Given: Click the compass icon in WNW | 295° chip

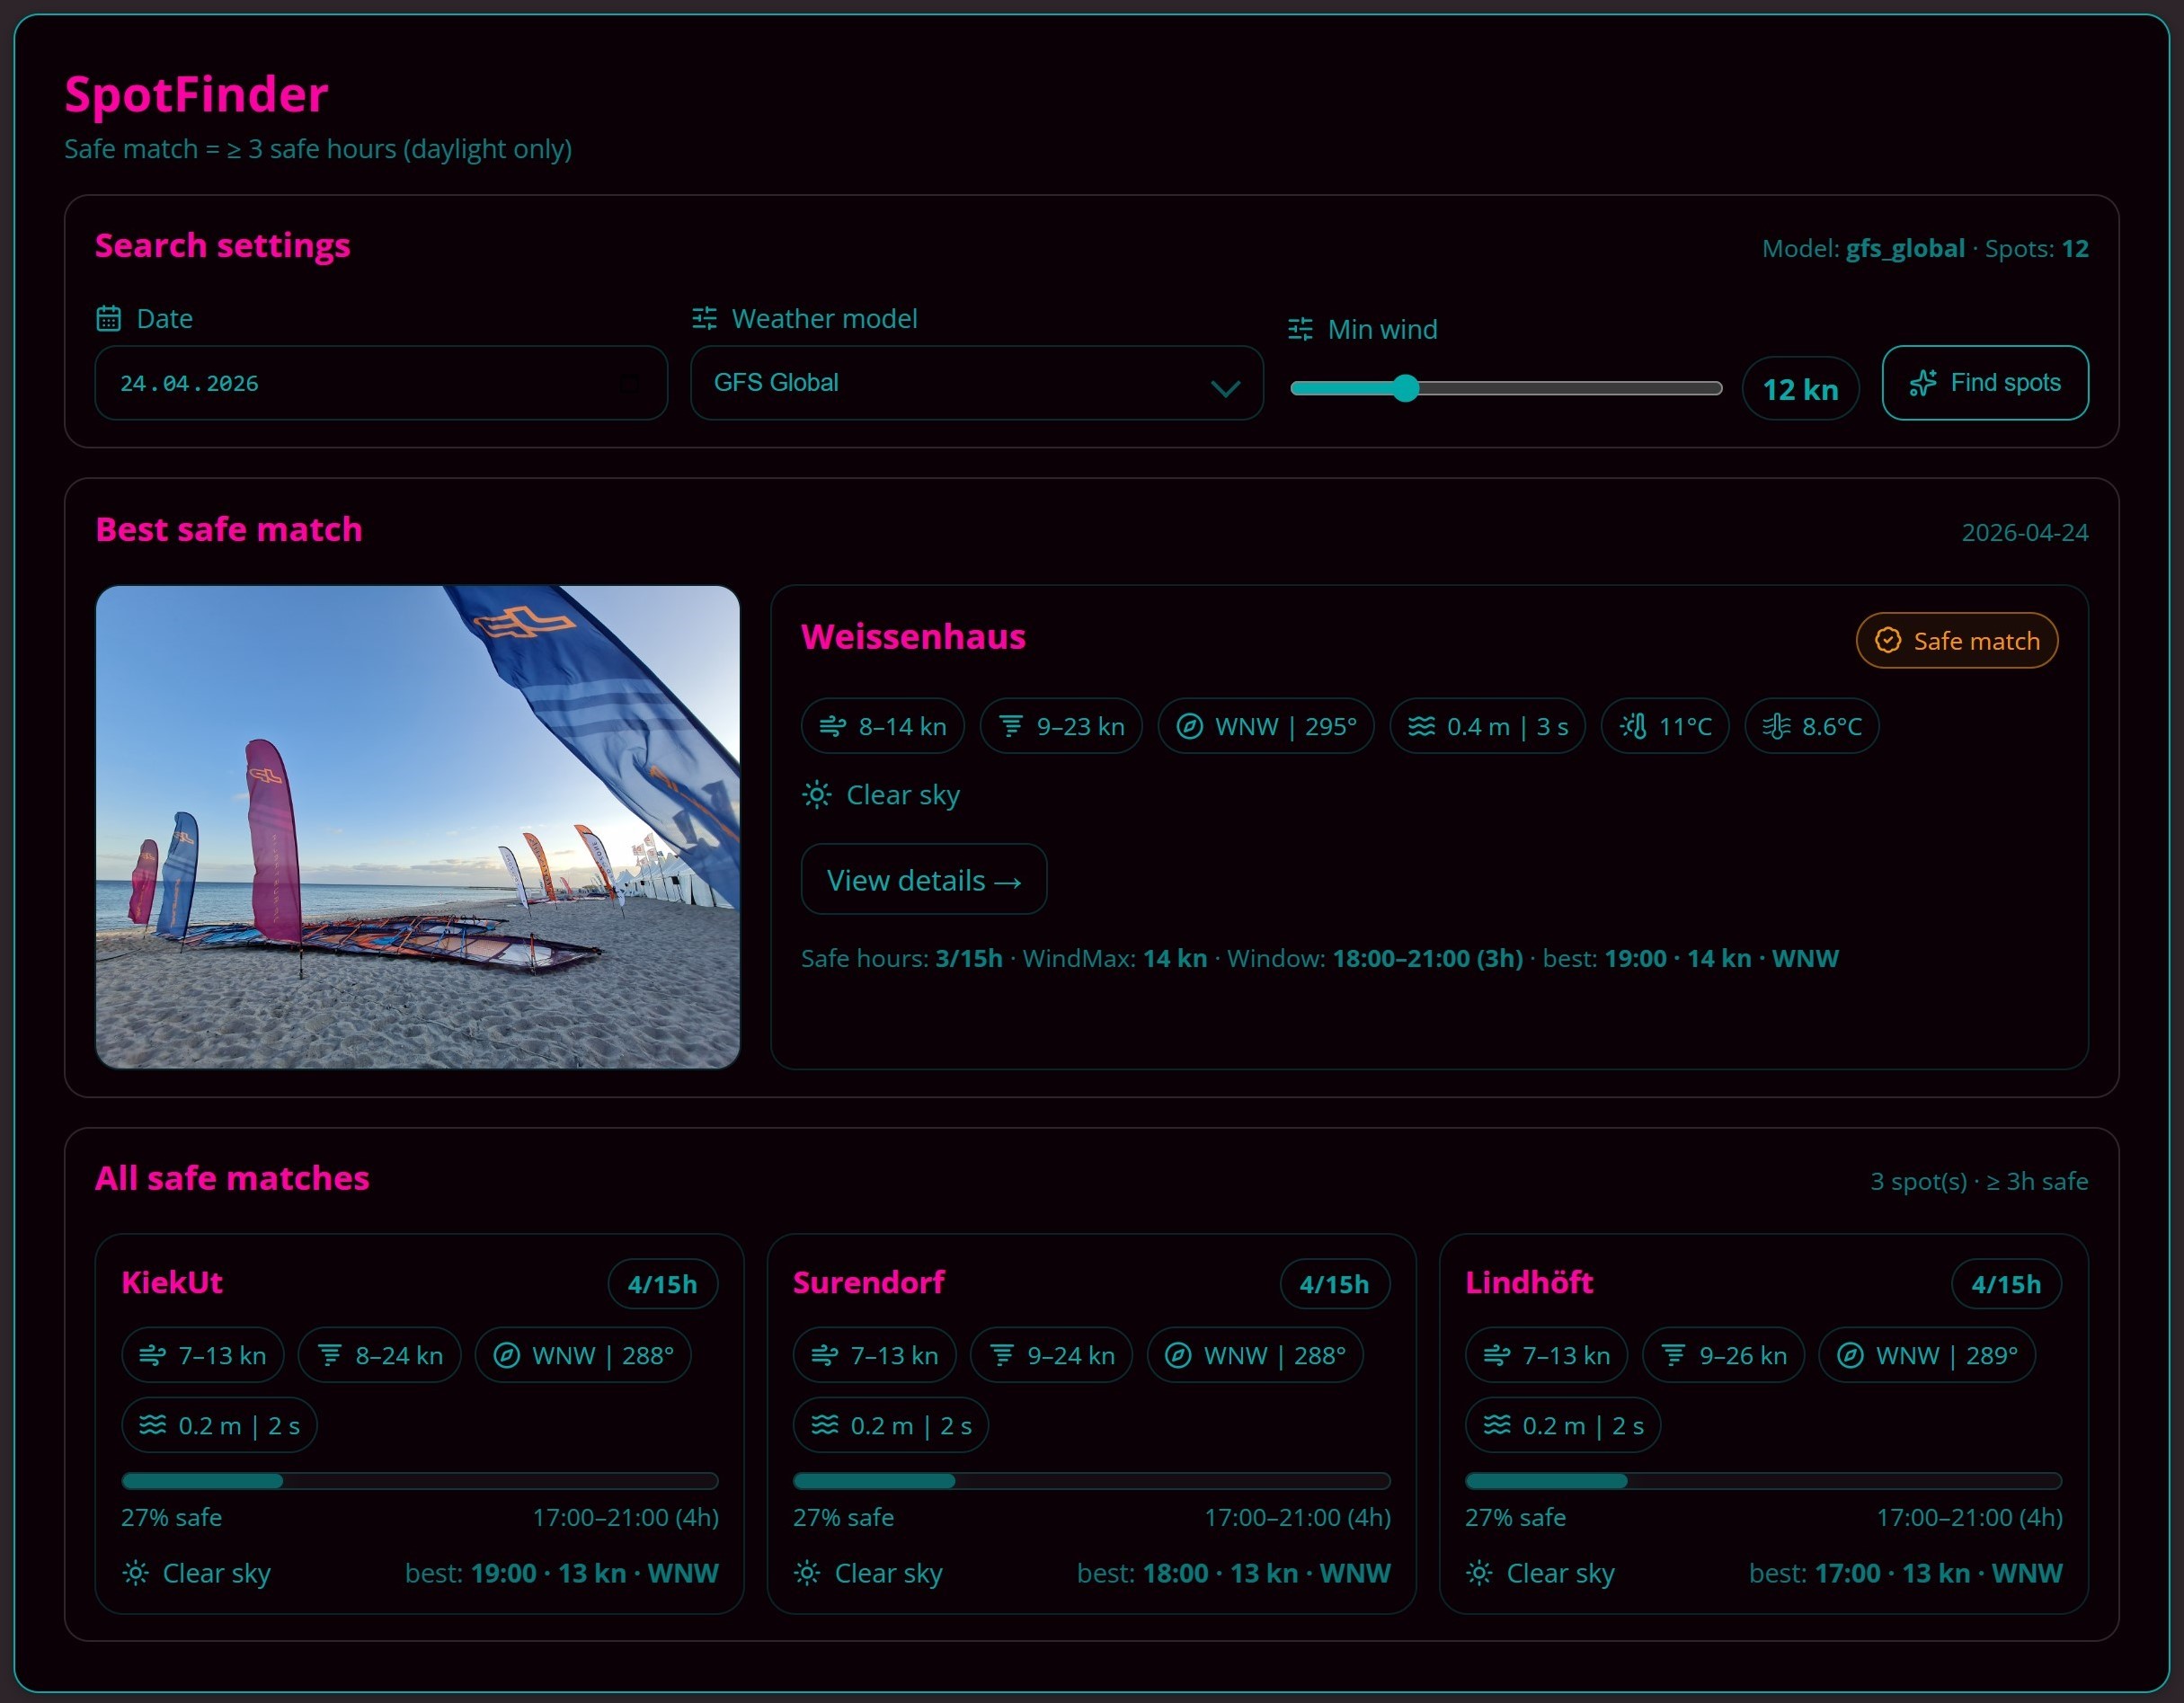Looking at the screenshot, I should (1189, 726).
